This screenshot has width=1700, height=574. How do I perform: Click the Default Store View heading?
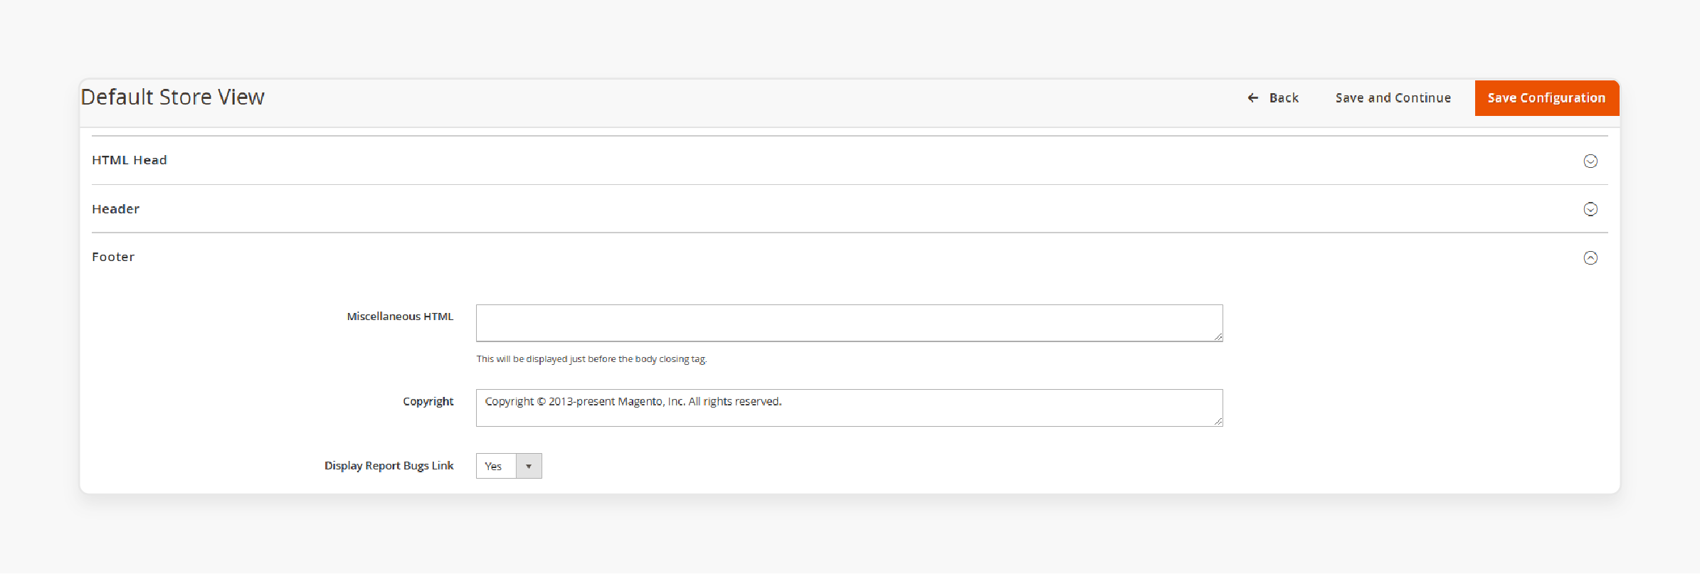tap(172, 97)
